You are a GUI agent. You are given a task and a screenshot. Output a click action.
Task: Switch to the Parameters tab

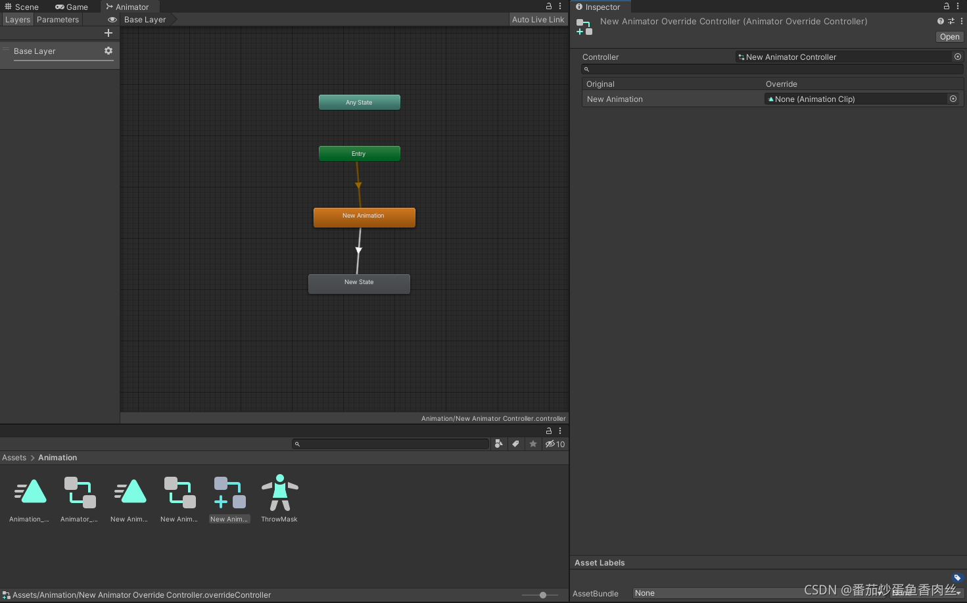(x=58, y=20)
